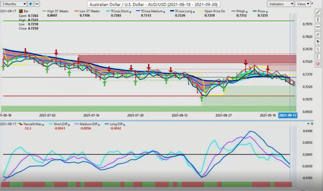The height and width of the screenshot is (191, 323).
Task: Click the Open Price On legend label
Action: (214, 11)
